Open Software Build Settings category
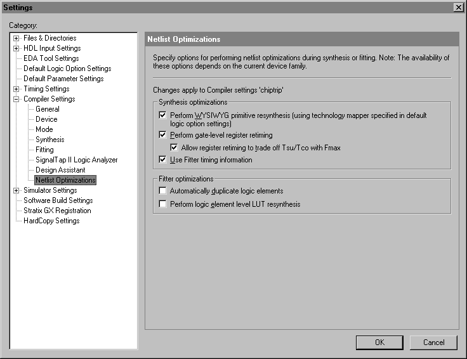The height and width of the screenshot is (359, 467). [x=58, y=200]
